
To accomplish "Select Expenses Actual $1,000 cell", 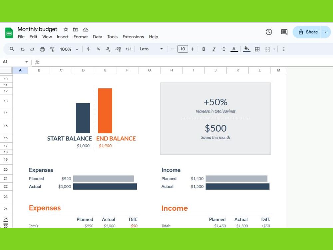I will coord(65,187).
